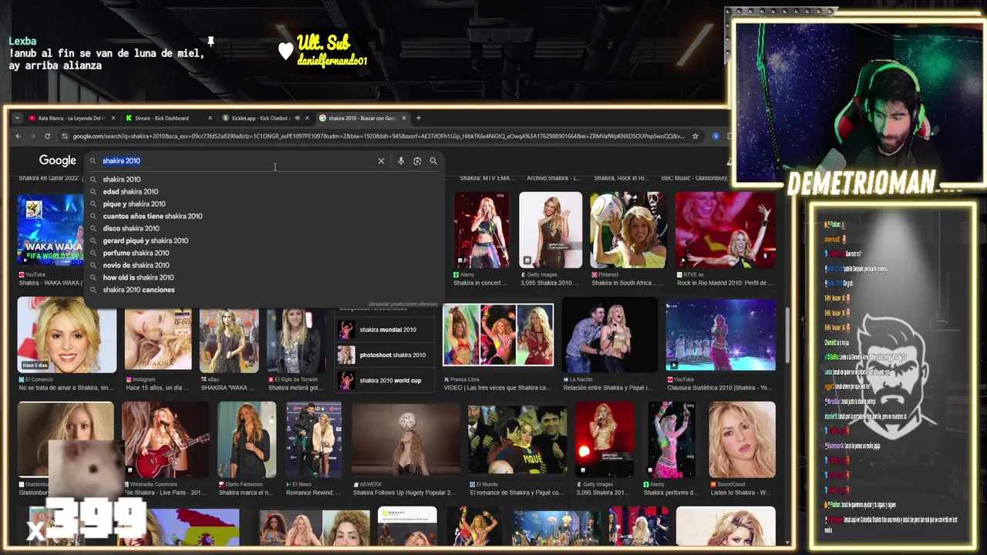
Task: Open Diario Femenino Shakira image
Action: [247, 439]
